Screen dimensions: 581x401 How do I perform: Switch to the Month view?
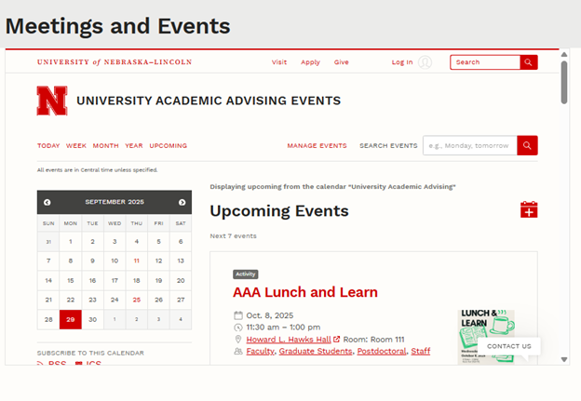105,146
